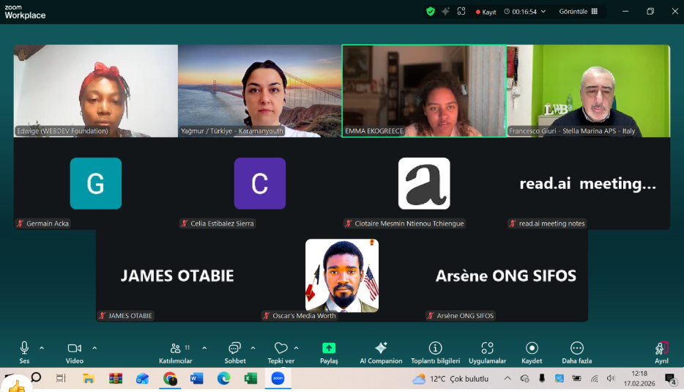Screen dimensions: 684x392
Task: Click the red Kayıt recording indicator
Action: click(486, 12)
